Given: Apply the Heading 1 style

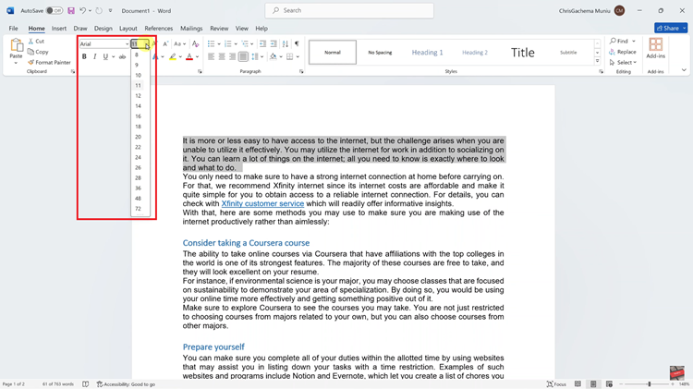Looking at the screenshot, I should tap(428, 52).
